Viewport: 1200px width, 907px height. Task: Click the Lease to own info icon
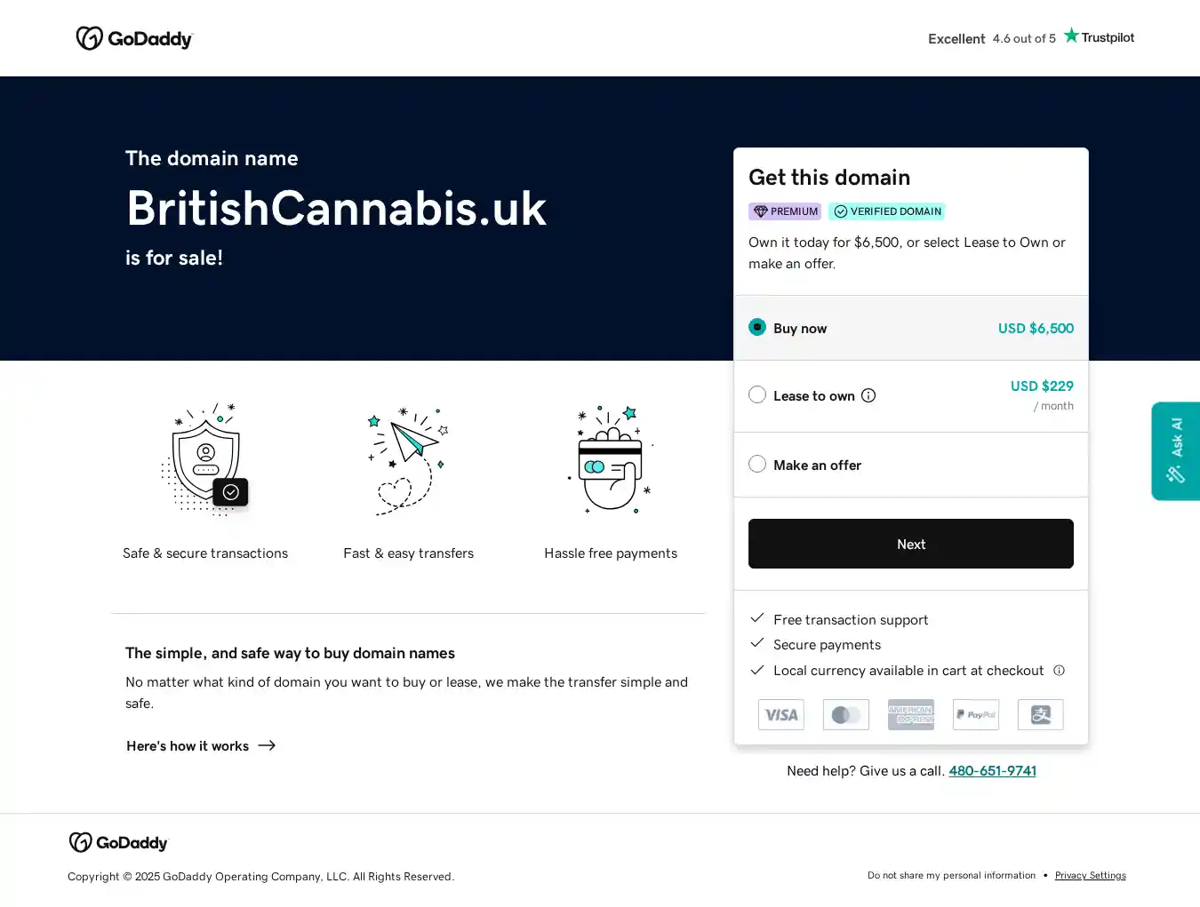click(868, 395)
